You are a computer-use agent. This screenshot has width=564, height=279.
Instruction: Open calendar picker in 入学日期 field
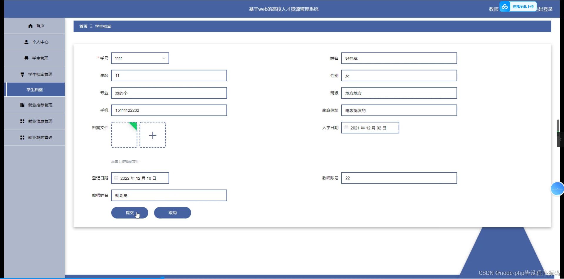click(x=346, y=127)
